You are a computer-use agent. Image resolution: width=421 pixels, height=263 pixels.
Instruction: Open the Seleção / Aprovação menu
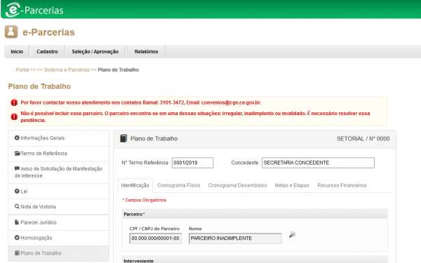(95, 51)
